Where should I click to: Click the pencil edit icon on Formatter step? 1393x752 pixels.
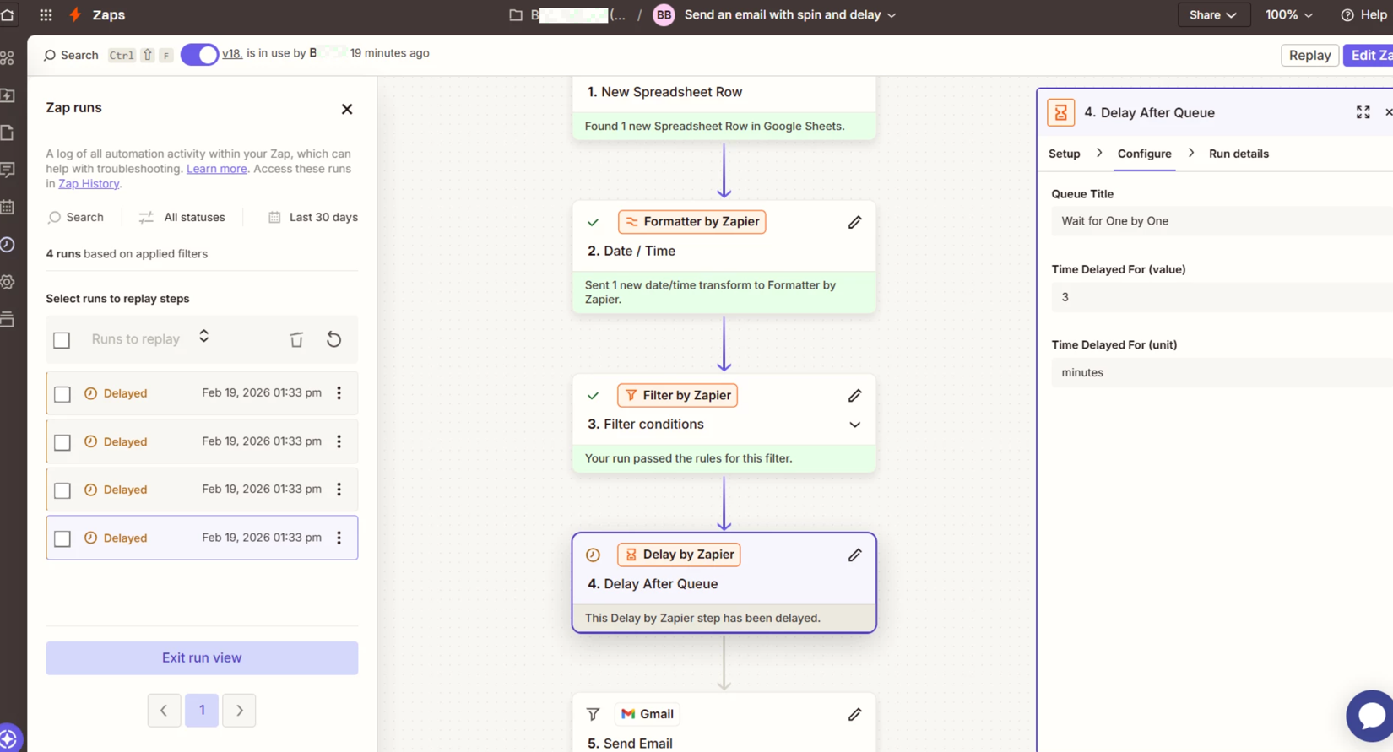854,222
